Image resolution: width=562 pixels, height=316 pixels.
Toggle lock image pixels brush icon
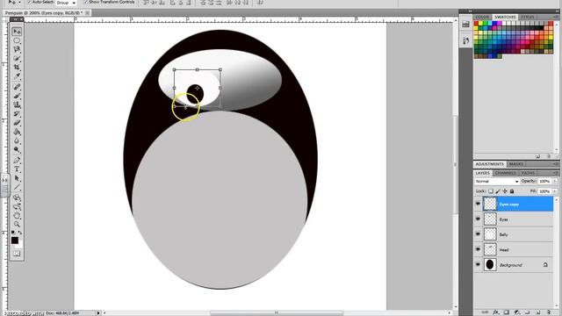(498, 191)
